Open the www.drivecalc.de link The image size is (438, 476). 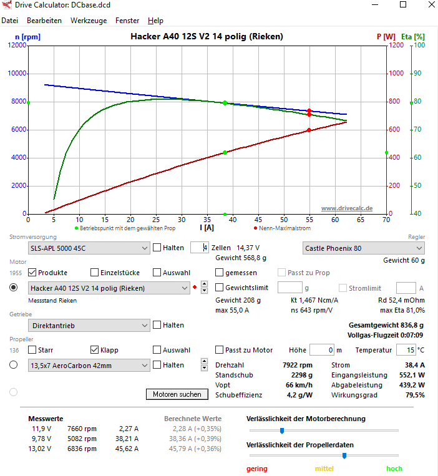tap(346, 208)
